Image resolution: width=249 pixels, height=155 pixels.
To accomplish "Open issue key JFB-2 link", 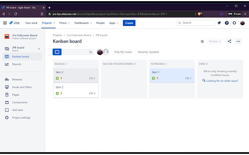I will click(x=92, y=78).
